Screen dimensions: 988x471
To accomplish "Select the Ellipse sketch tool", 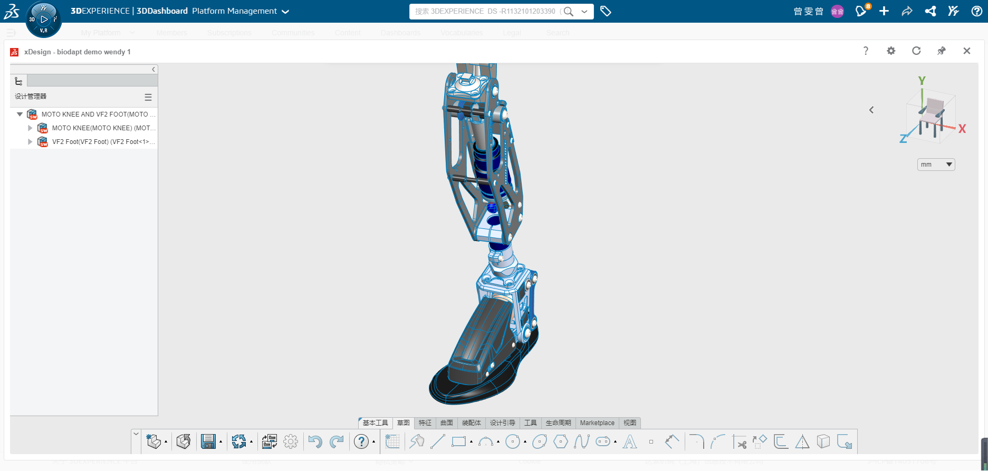I will (x=539, y=441).
